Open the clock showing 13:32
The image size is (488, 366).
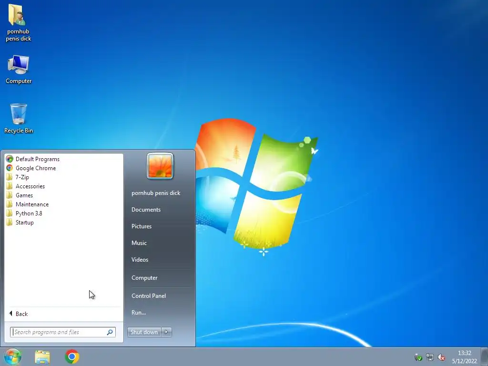tap(464, 357)
